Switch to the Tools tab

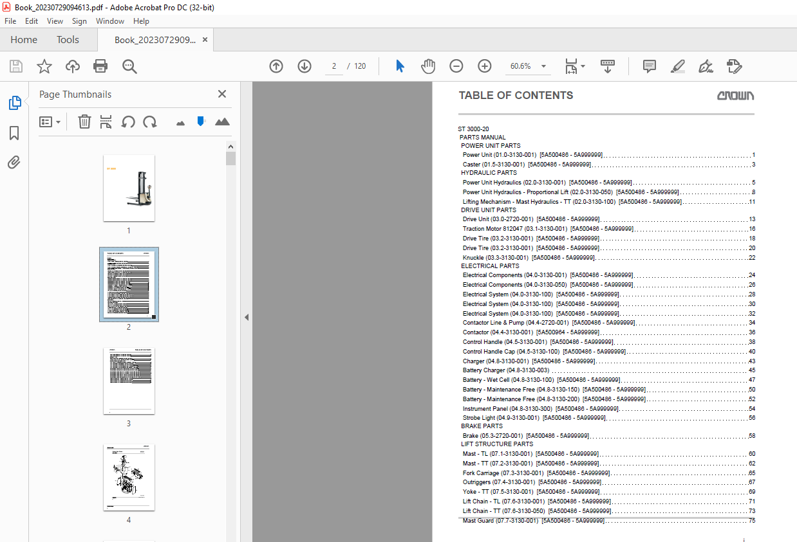(68, 40)
